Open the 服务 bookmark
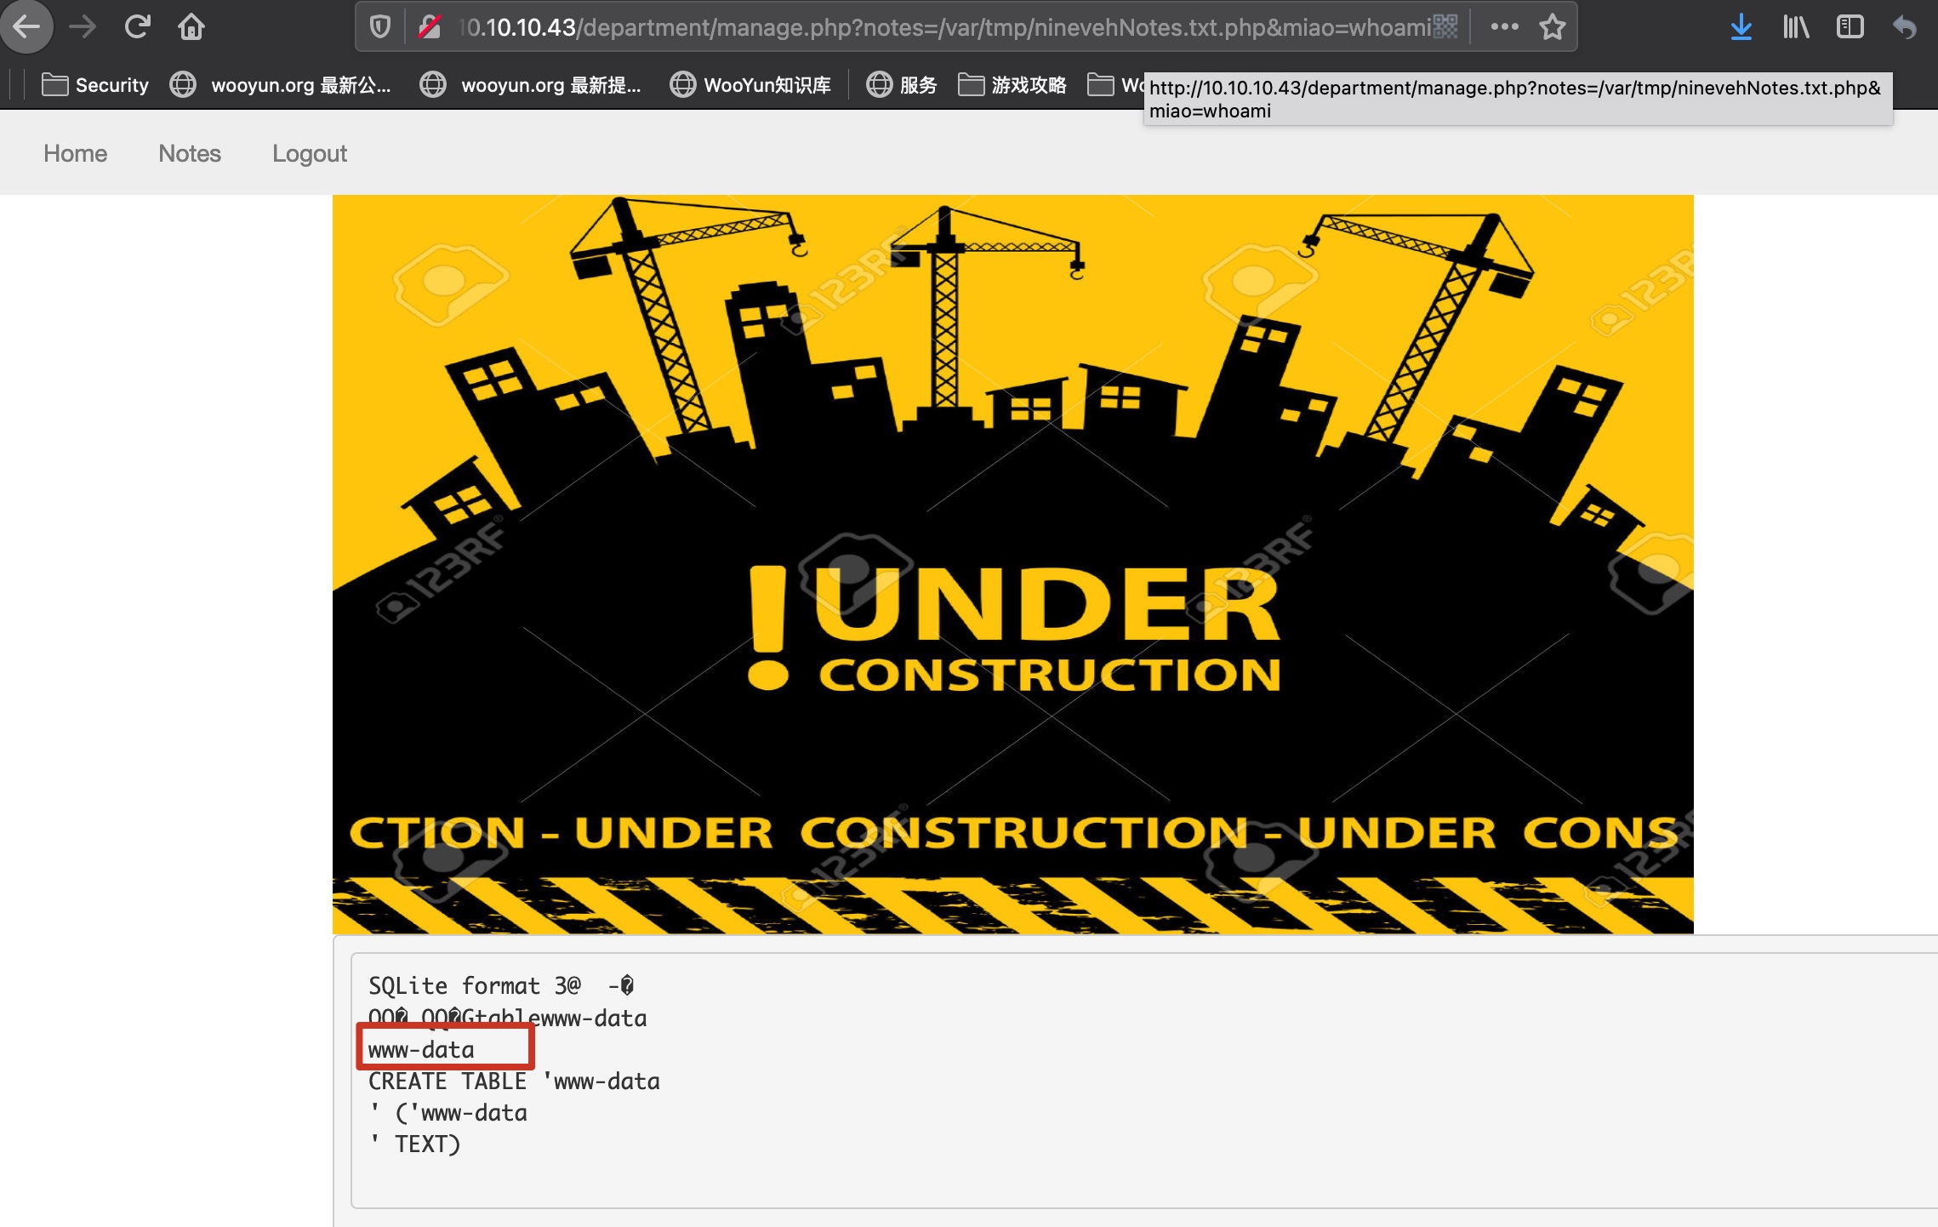 pyautogui.click(x=902, y=85)
